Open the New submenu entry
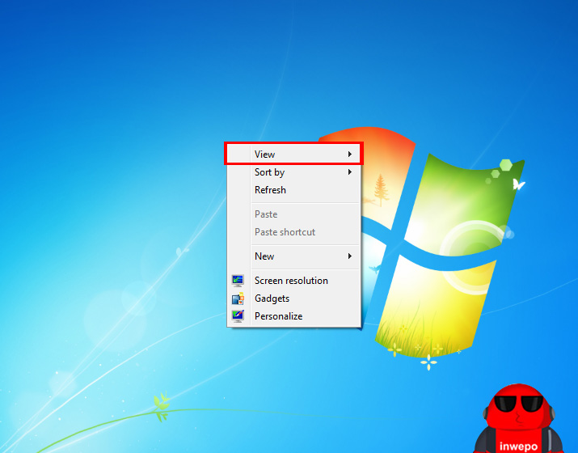This screenshot has height=453, width=578. coord(293,256)
